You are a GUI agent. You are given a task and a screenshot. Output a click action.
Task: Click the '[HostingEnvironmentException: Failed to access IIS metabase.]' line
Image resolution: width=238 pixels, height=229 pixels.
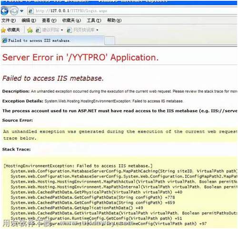[78, 166]
